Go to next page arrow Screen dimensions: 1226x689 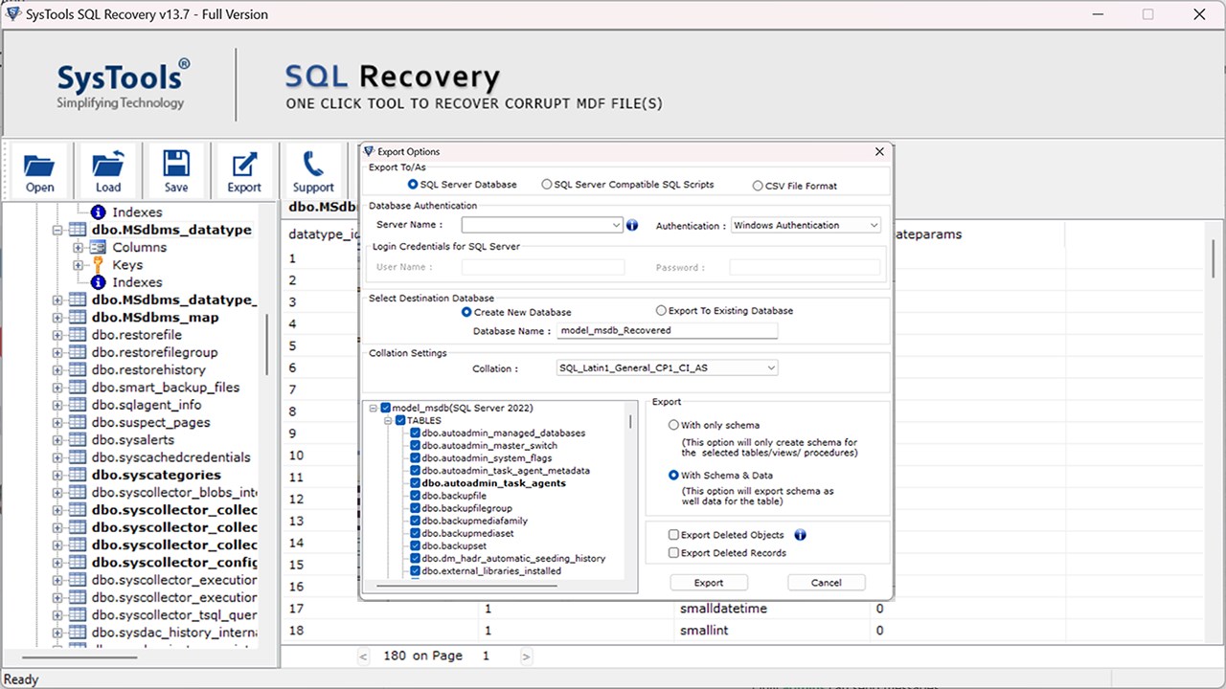(525, 656)
